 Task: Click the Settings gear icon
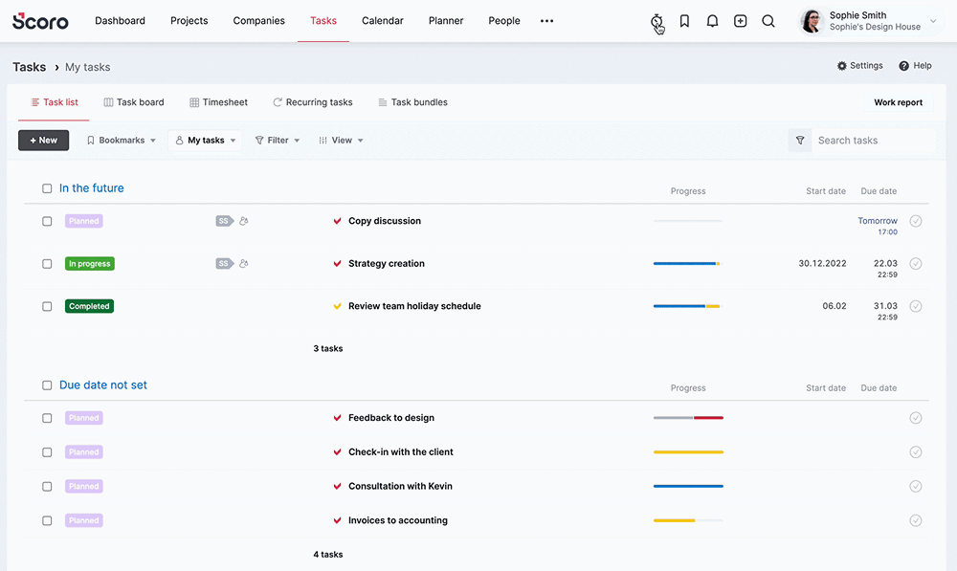pyautogui.click(x=841, y=66)
